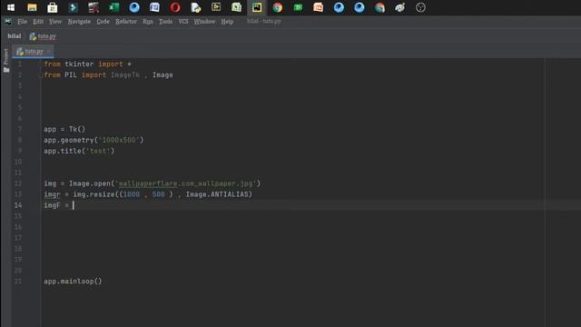Click the PyCharm logo in the menu bar
The height and width of the screenshot is (327, 581).
click(8, 22)
